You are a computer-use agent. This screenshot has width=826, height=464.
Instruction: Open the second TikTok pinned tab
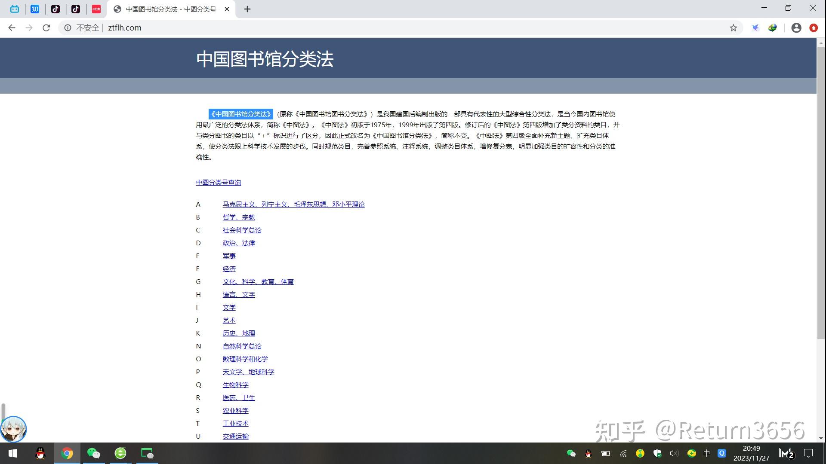[76, 9]
